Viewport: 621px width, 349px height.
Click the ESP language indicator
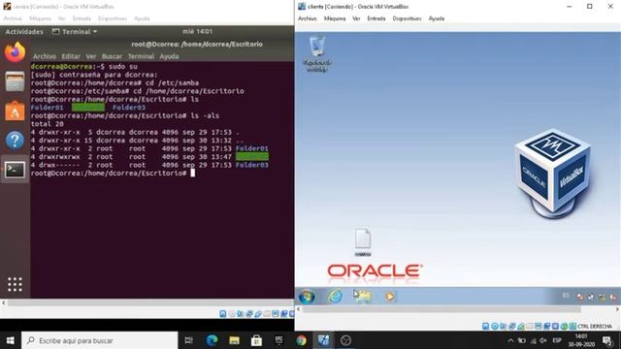click(x=557, y=340)
